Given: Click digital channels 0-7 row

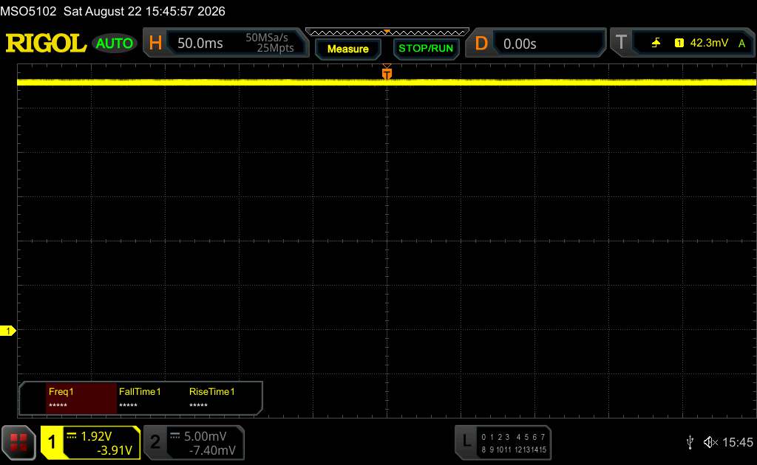Looking at the screenshot, I should [x=513, y=437].
